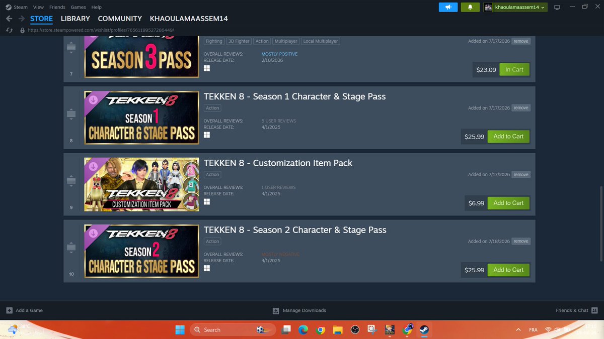604x339 pixels.
Task: Open the Season 2 Character & Stage Pass thumbnail
Action: (141, 251)
